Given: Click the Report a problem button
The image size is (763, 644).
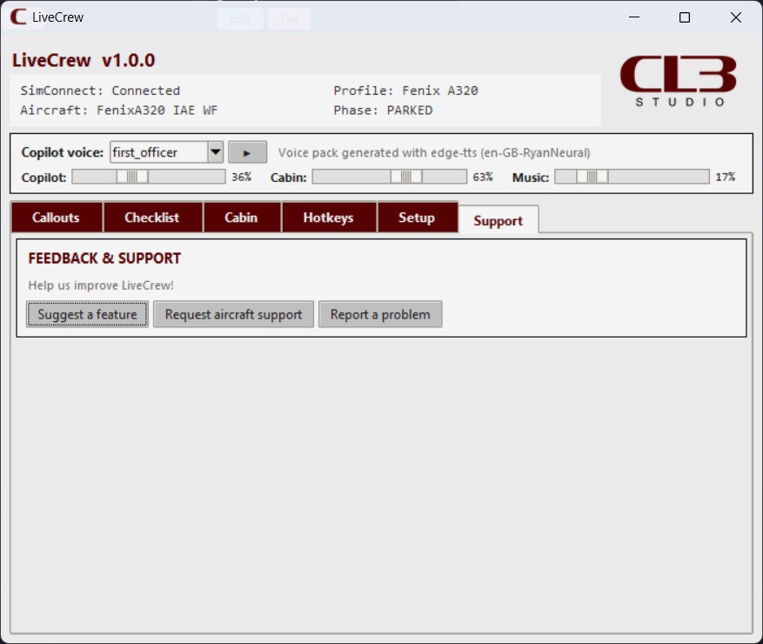Looking at the screenshot, I should click(x=380, y=314).
